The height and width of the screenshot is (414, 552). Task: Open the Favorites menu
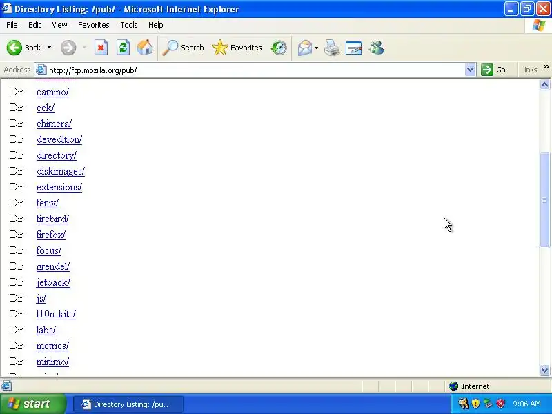click(94, 25)
